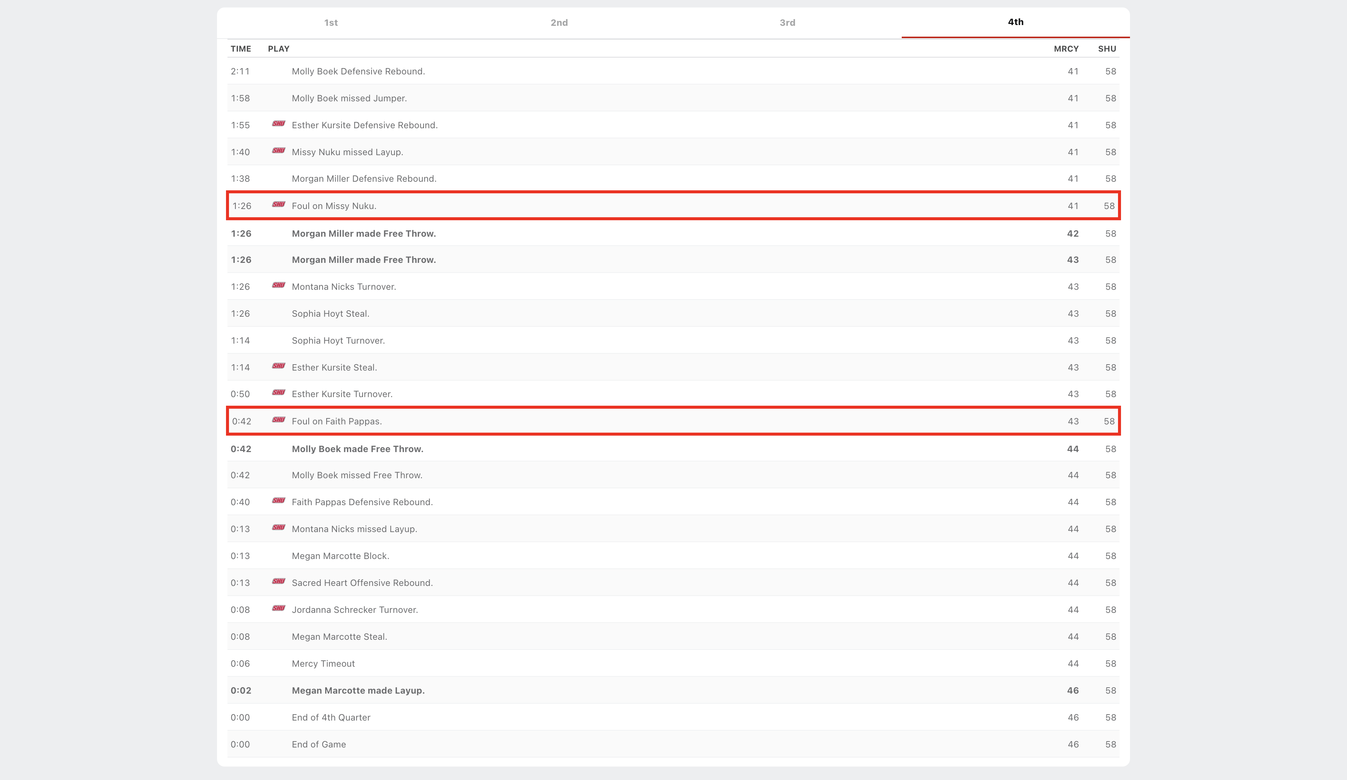Click the Megan Marcotte made Layup play
Viewport: 1347px width, 780px height.
pyautogui.click(x=358, y=690)
